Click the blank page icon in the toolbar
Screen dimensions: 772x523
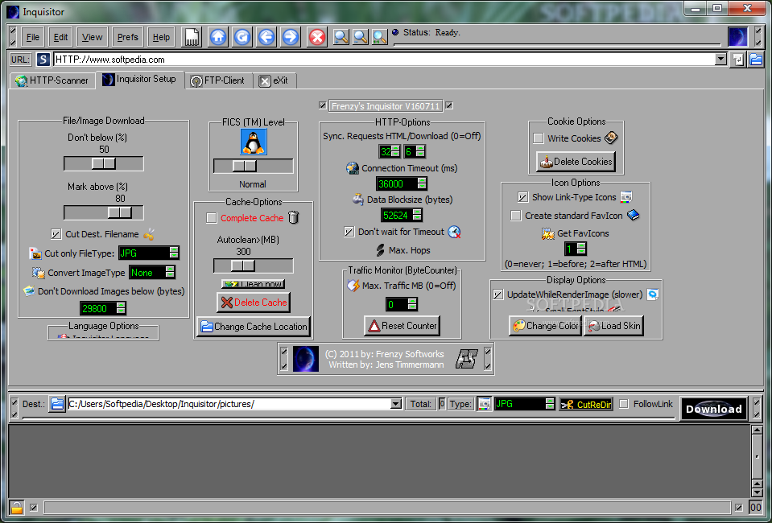coord(192,37)
